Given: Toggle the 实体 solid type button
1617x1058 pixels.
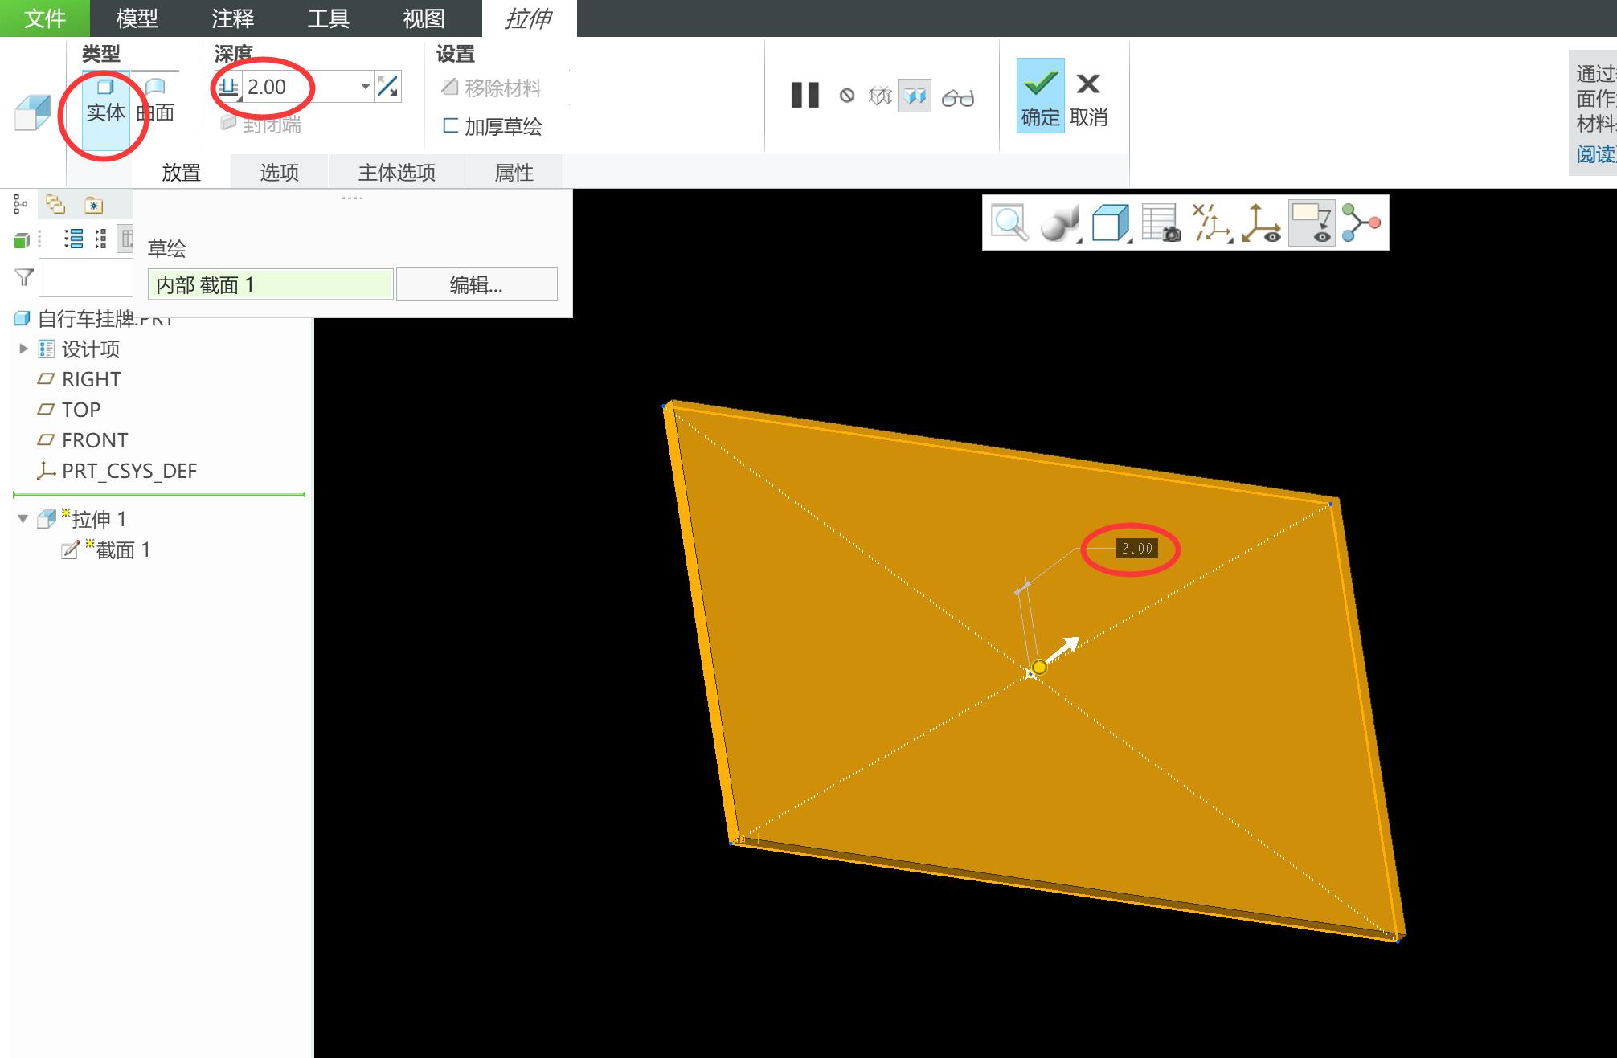Looking at the screenshot, I should coord(105,101).
